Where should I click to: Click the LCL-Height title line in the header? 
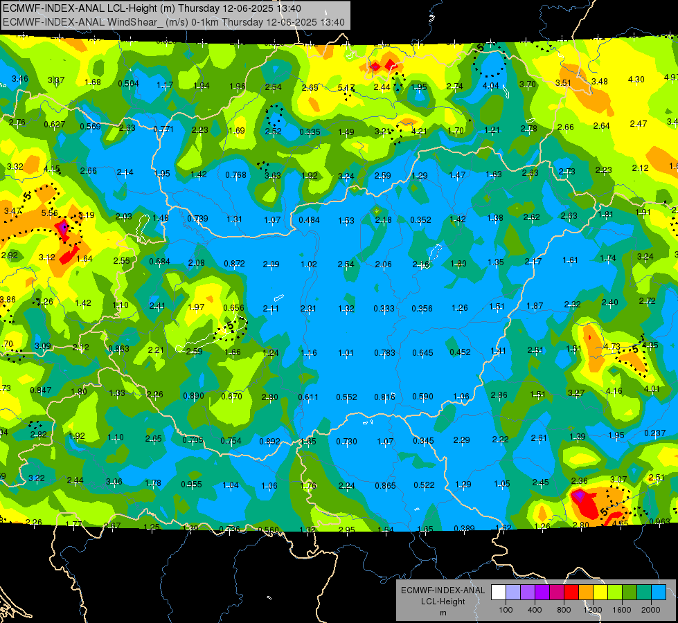click(x=152, y=8)
